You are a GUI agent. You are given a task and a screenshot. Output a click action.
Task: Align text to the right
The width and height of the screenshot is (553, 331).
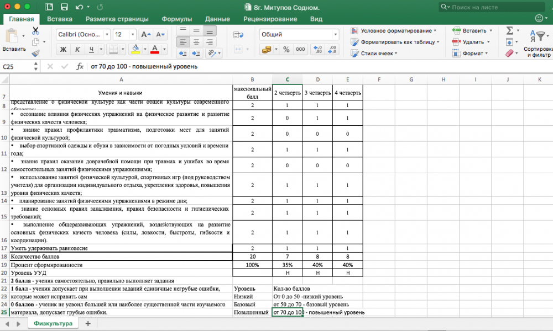click(210, 42)
